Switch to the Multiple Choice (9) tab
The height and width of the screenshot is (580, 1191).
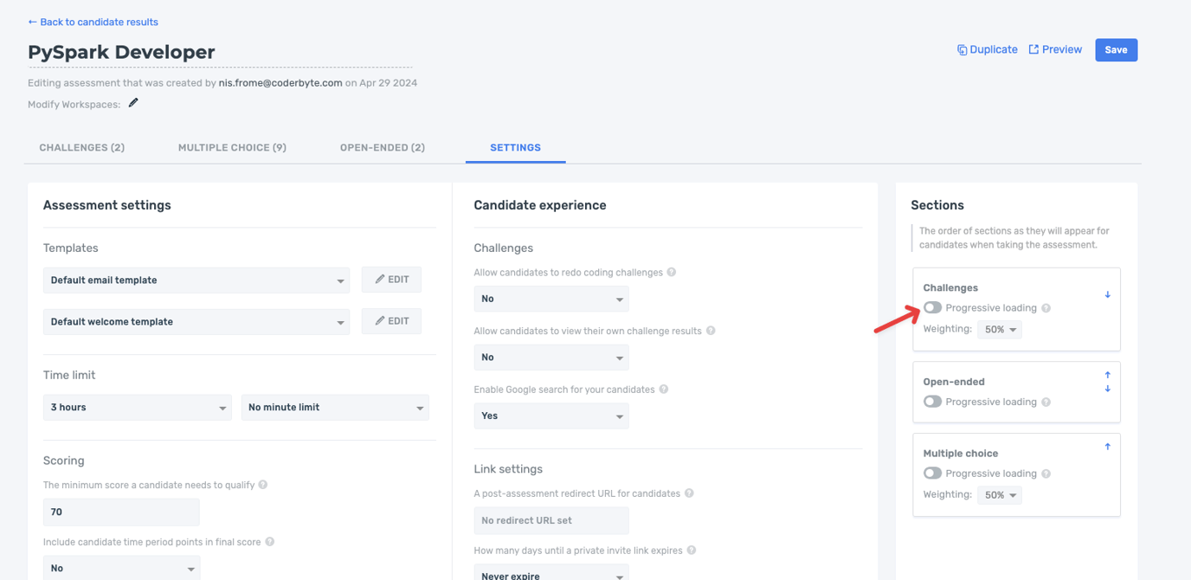pos(232,147)
